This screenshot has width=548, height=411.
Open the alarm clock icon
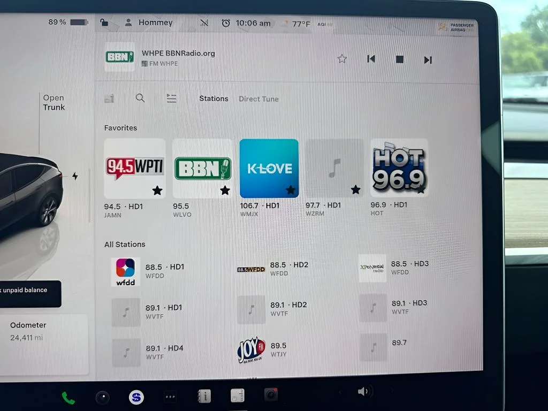point(226,24)
